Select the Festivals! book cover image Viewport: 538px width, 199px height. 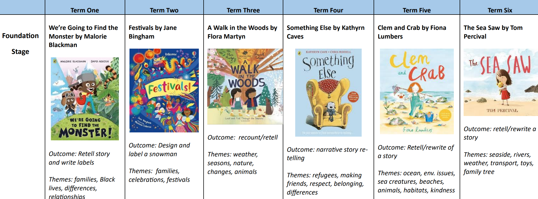pyautogui.click(x=164, y=90)
